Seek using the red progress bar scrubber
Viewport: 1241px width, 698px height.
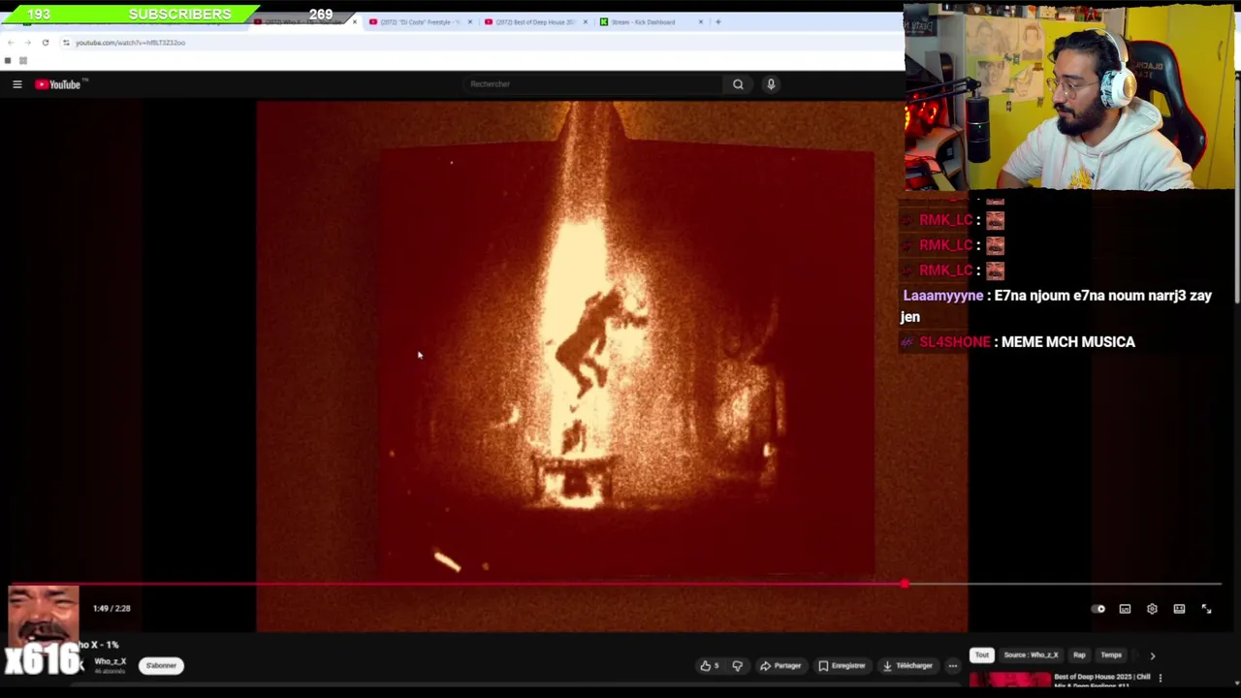(x=905, y=584)
